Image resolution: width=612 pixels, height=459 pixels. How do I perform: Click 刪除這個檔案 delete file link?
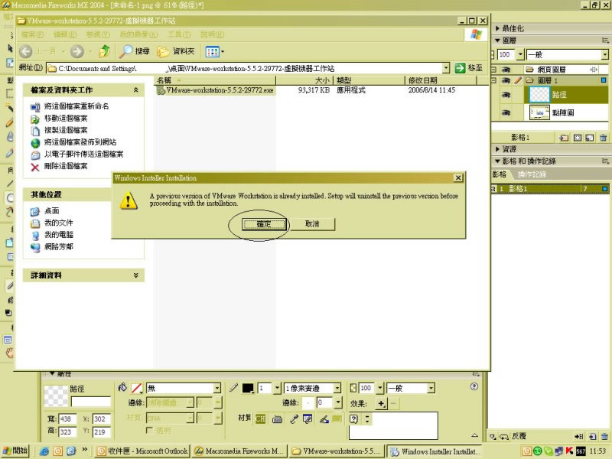pos(66,166)
